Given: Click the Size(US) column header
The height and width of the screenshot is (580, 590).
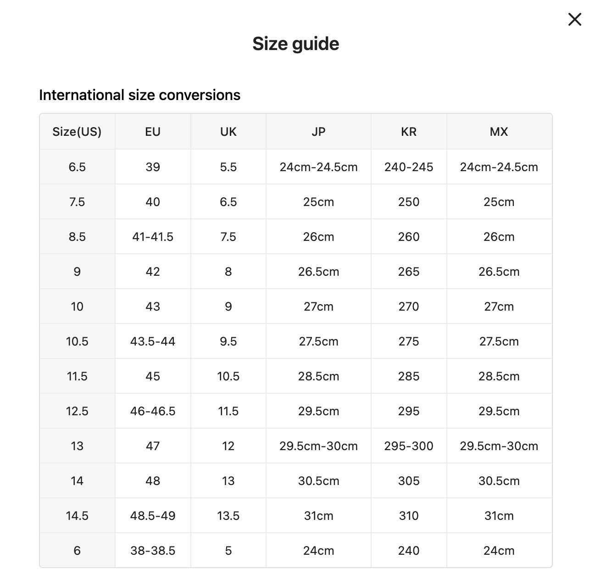Looking at the screenshot, I should (x=77, y=132).
